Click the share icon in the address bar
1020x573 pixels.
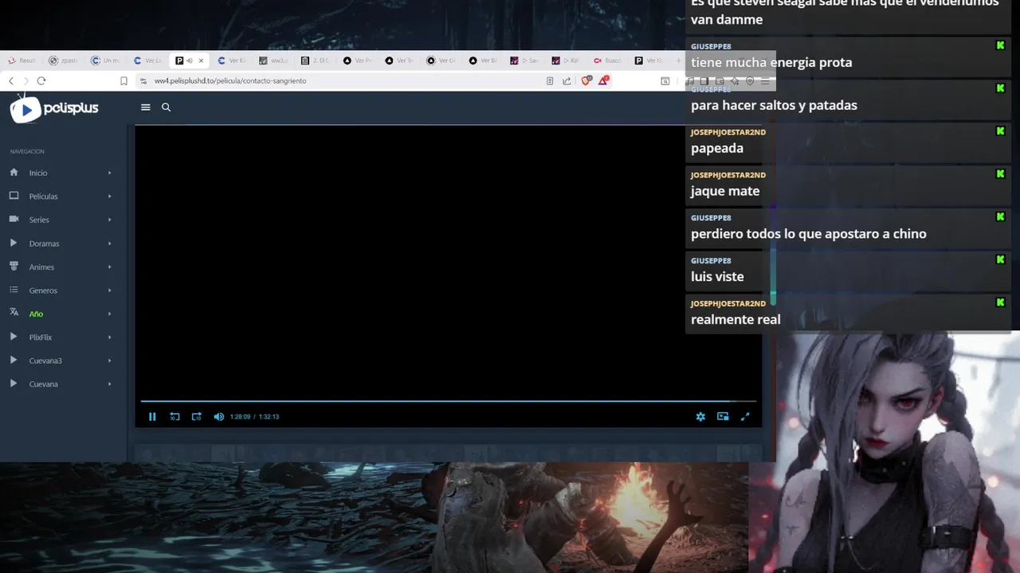click(x=567, y=80)
